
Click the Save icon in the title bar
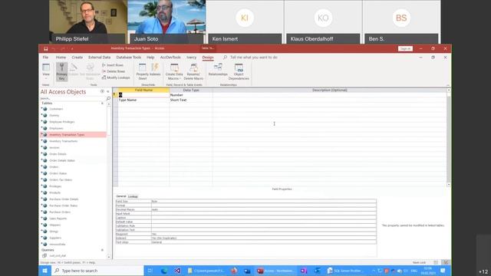[x=46, y=48]
